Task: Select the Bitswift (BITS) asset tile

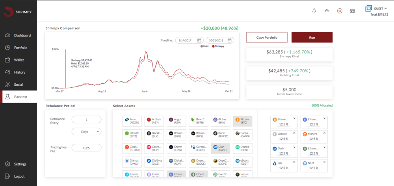Action: point(132,135)
